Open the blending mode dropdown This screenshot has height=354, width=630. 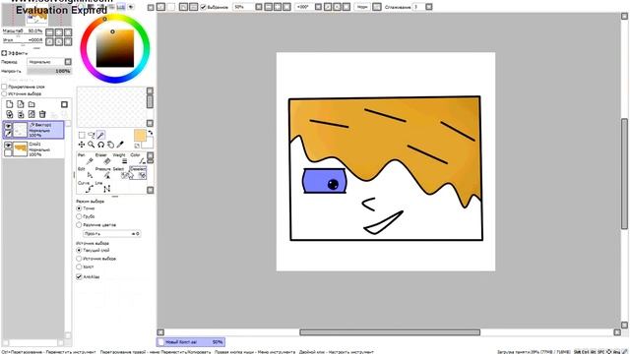point(68,62)
